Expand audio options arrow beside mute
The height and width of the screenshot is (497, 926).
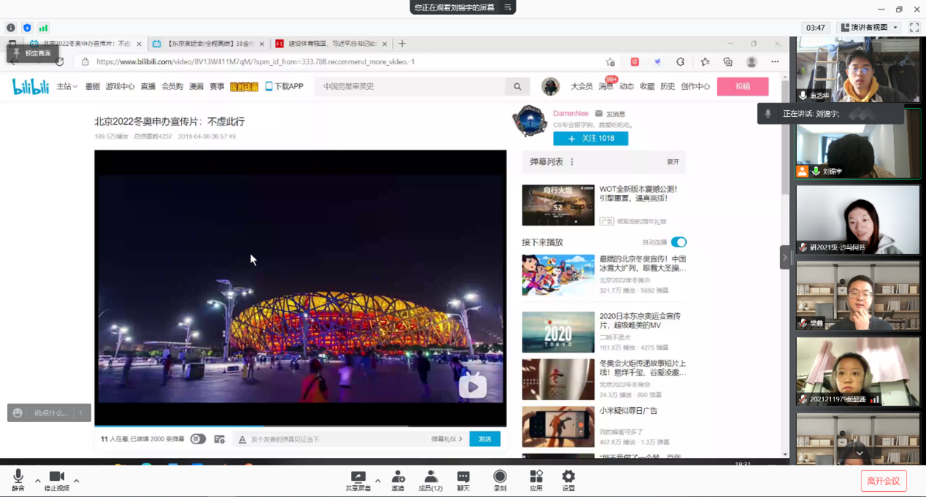(x=38, y=481)
